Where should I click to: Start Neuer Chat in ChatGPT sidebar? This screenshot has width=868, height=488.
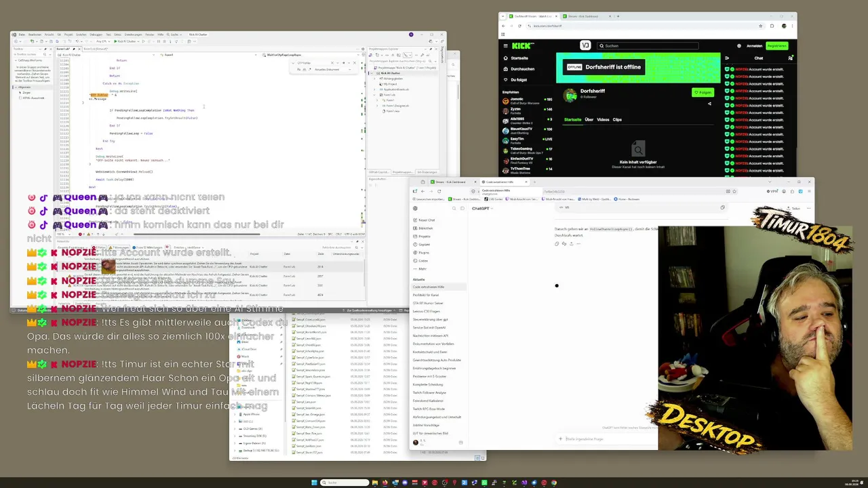tap(423, 220)
